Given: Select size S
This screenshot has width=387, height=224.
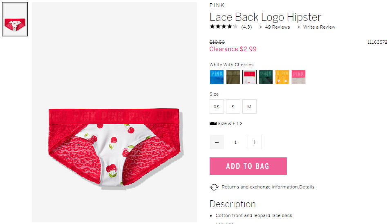Looking at the screenshot, I should (233, 106).
